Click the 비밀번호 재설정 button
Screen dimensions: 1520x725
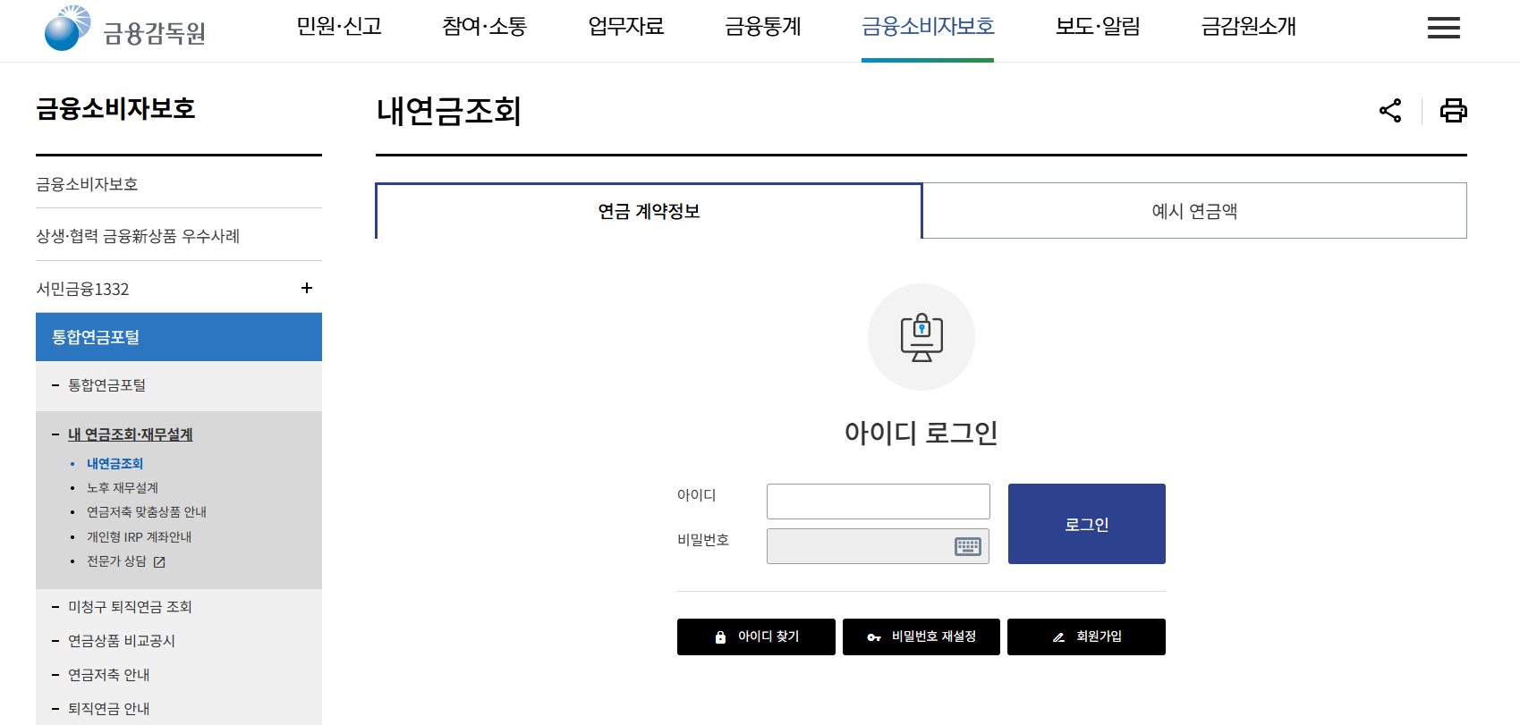tap(921, 636)
